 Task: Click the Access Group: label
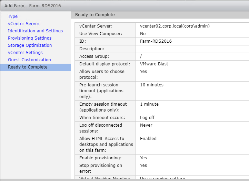click(x=94, y=56)
